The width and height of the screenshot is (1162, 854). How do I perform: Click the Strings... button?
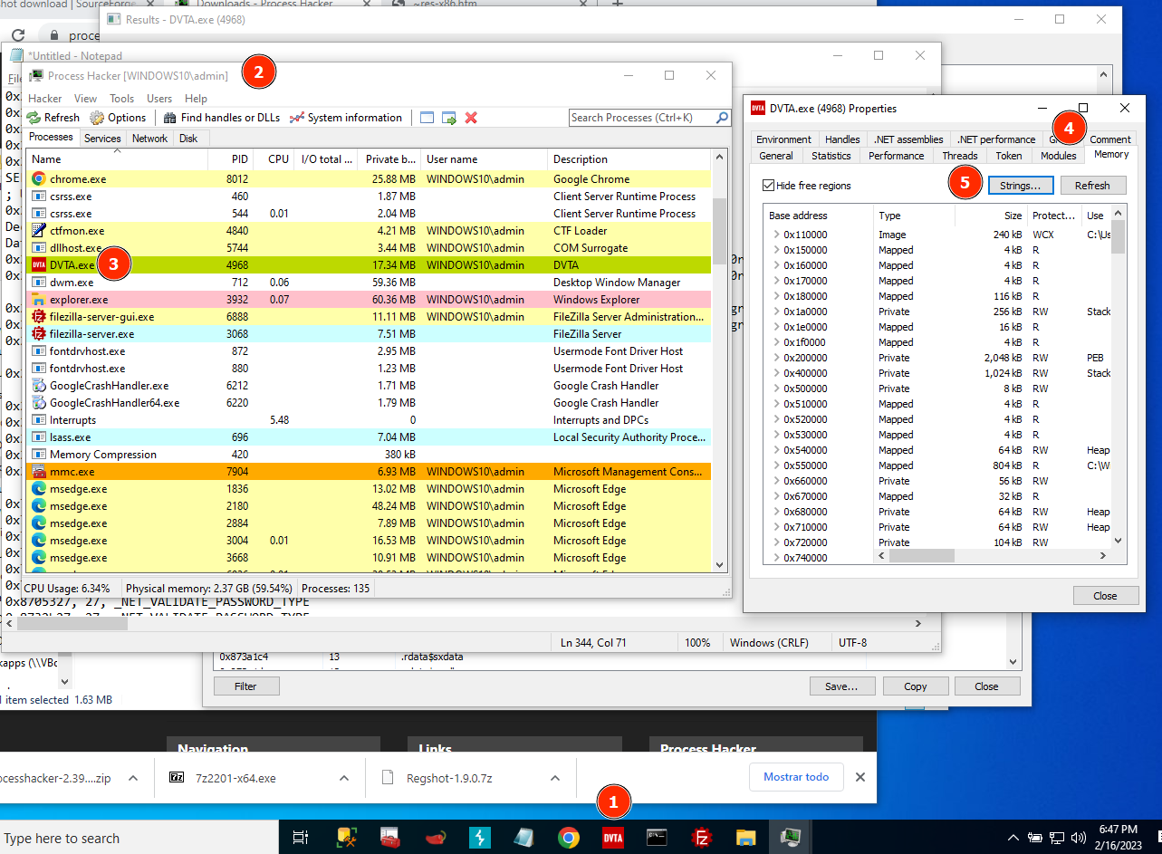1021,186
